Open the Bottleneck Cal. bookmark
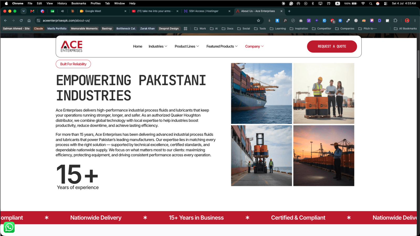 pyautogui.click(x=126, y=29)
